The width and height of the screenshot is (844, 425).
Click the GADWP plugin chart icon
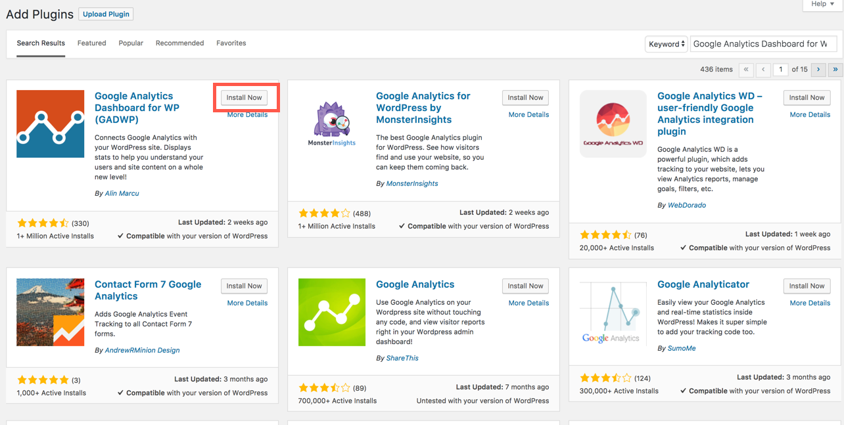click(50, 124)
